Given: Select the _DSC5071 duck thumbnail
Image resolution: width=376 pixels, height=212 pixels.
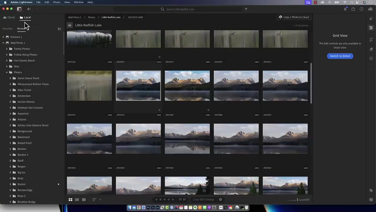Looking at the screenshot, I should coord(89,86).
